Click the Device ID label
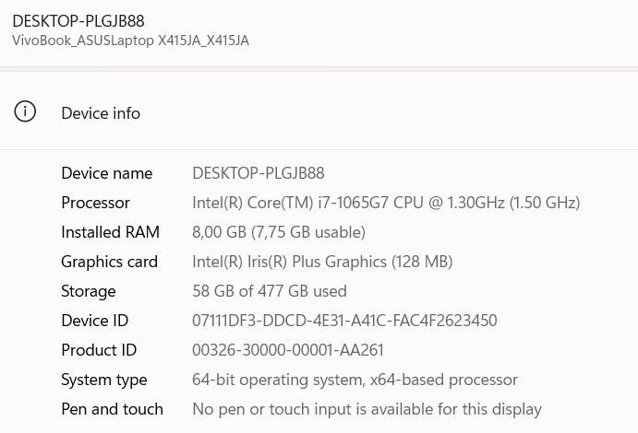The image size is (638, 433). click(95, 321)
